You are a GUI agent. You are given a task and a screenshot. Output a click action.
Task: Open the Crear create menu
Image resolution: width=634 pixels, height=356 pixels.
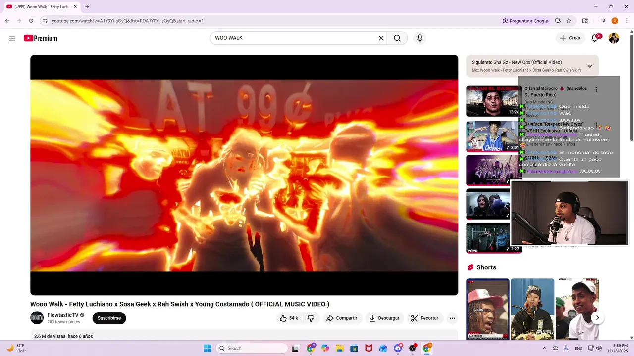[x=570, y=38]
